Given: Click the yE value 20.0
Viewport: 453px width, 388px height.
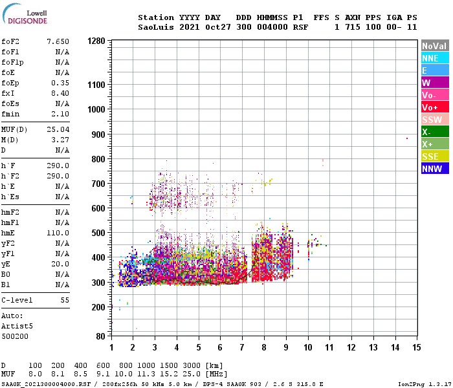Looking at the screenshot, I should coord(60,264).
